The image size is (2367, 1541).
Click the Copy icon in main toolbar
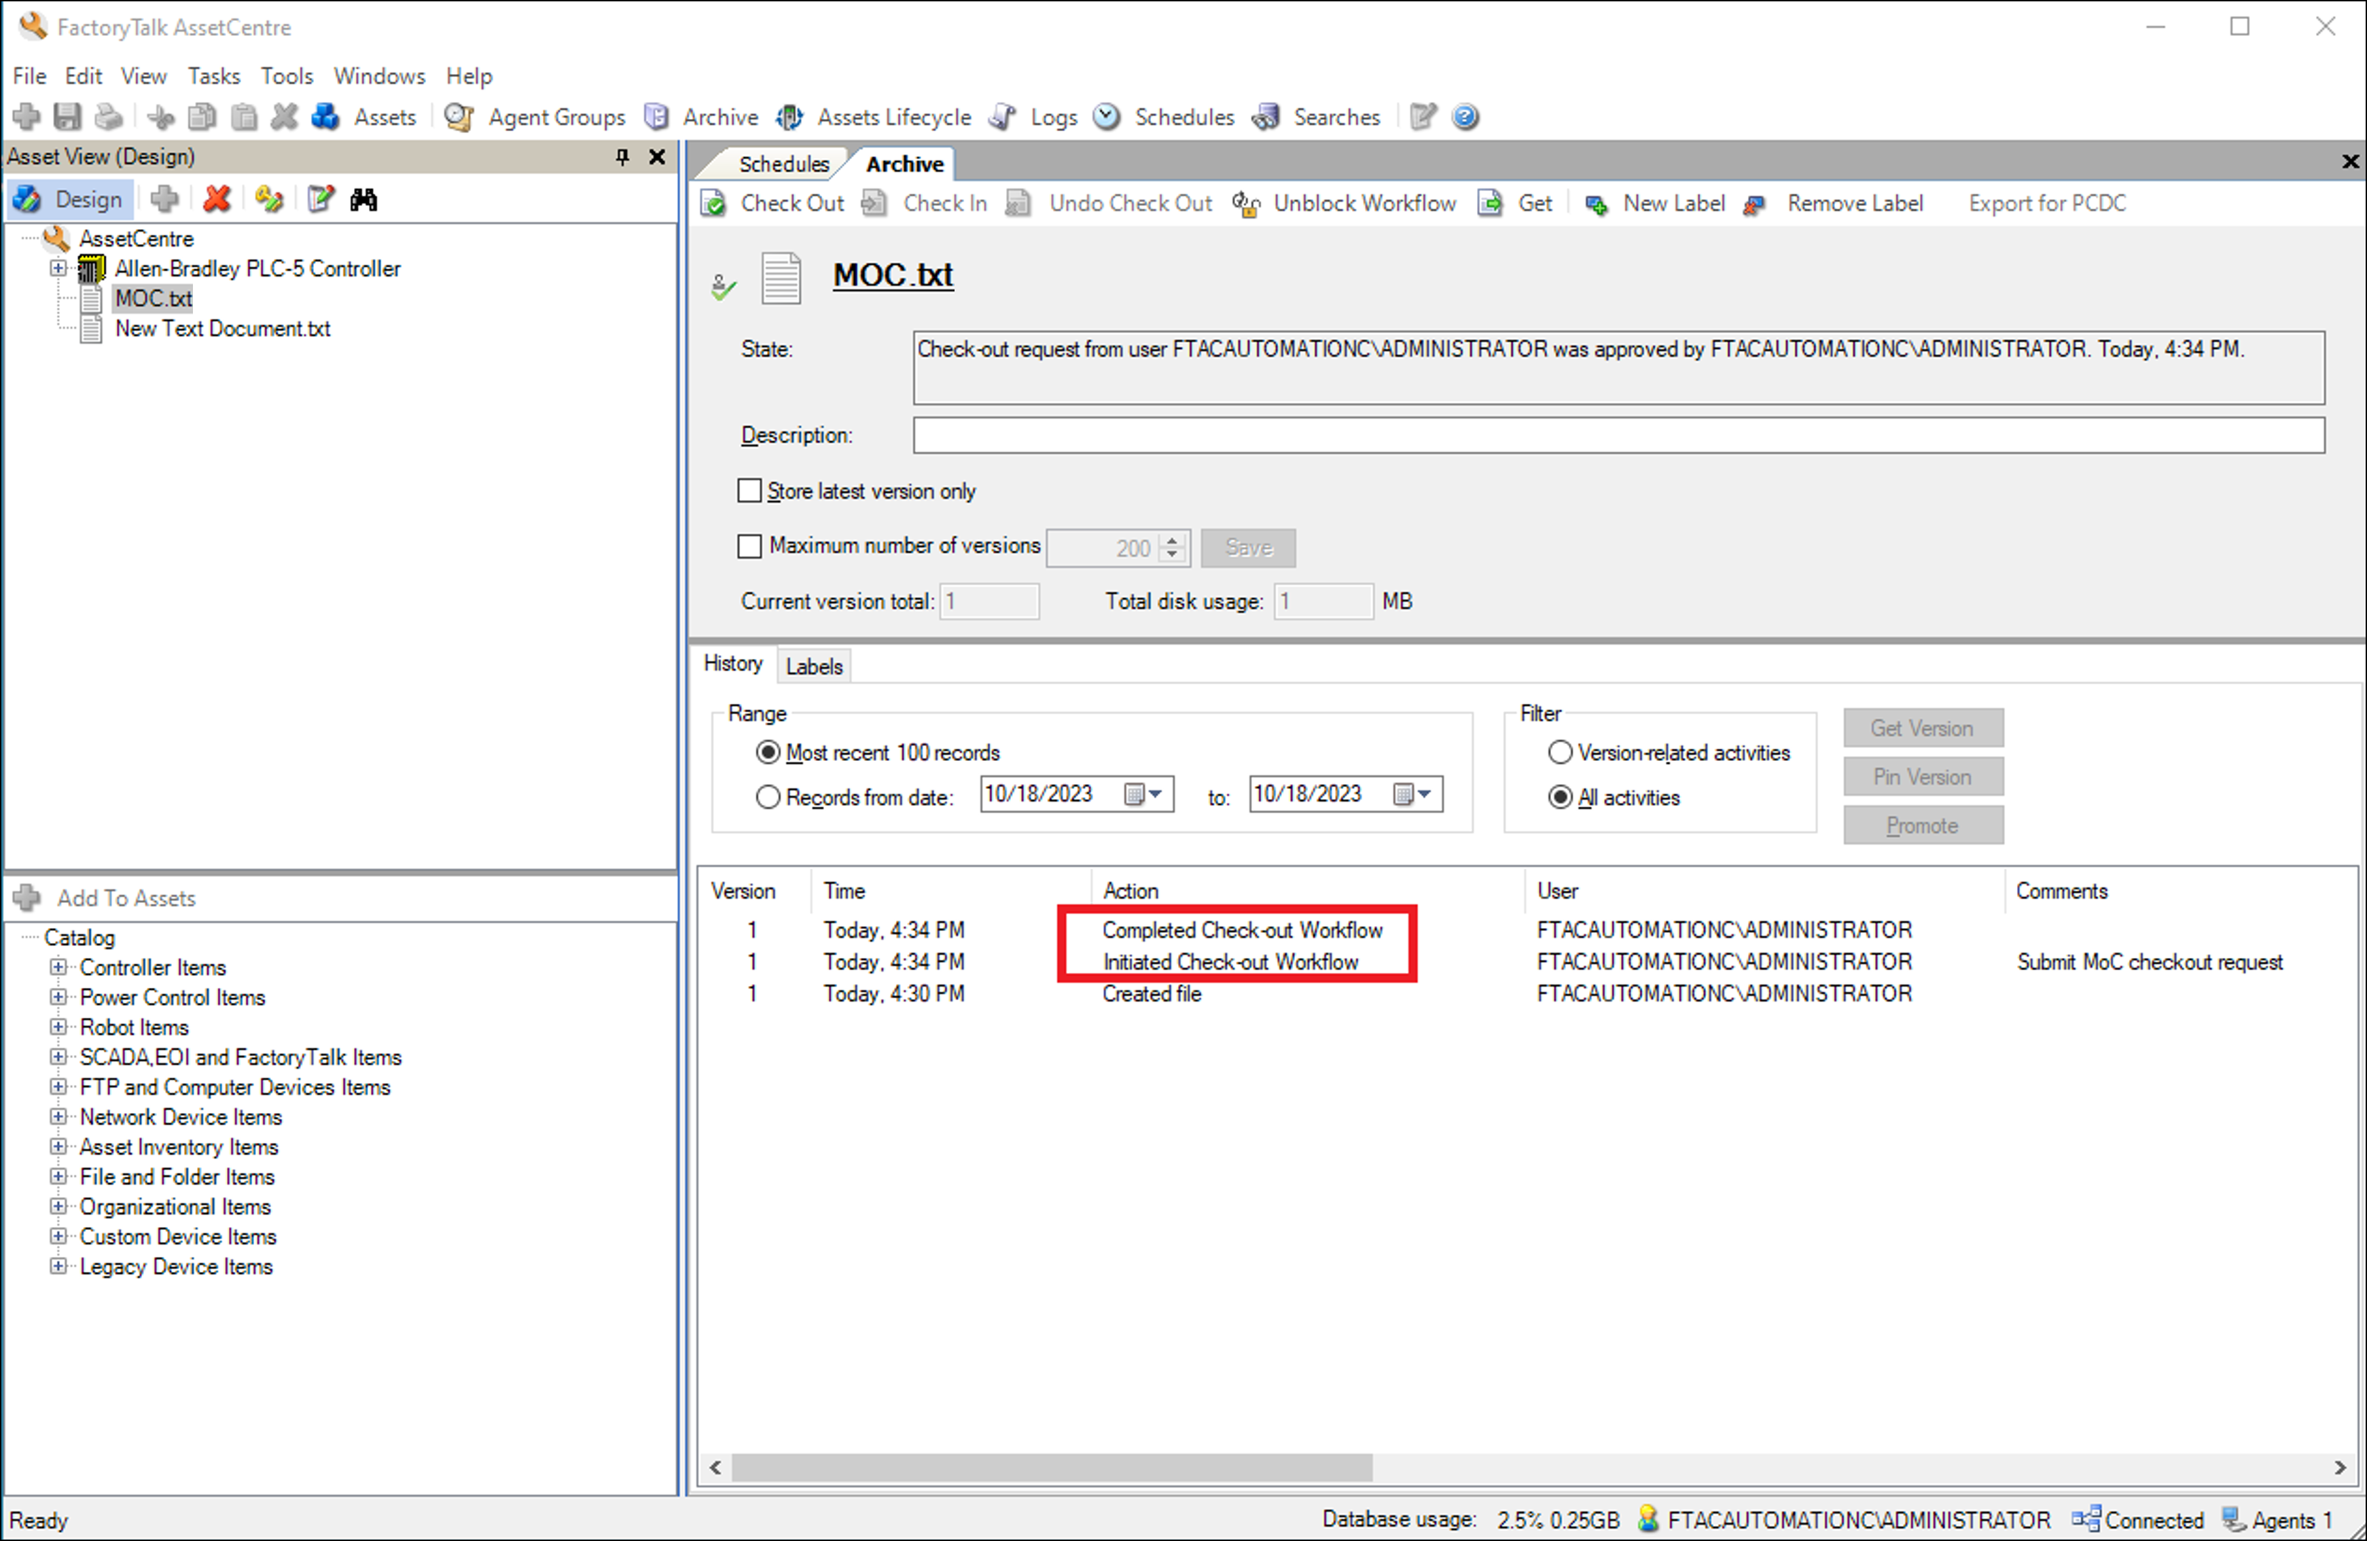202,118
